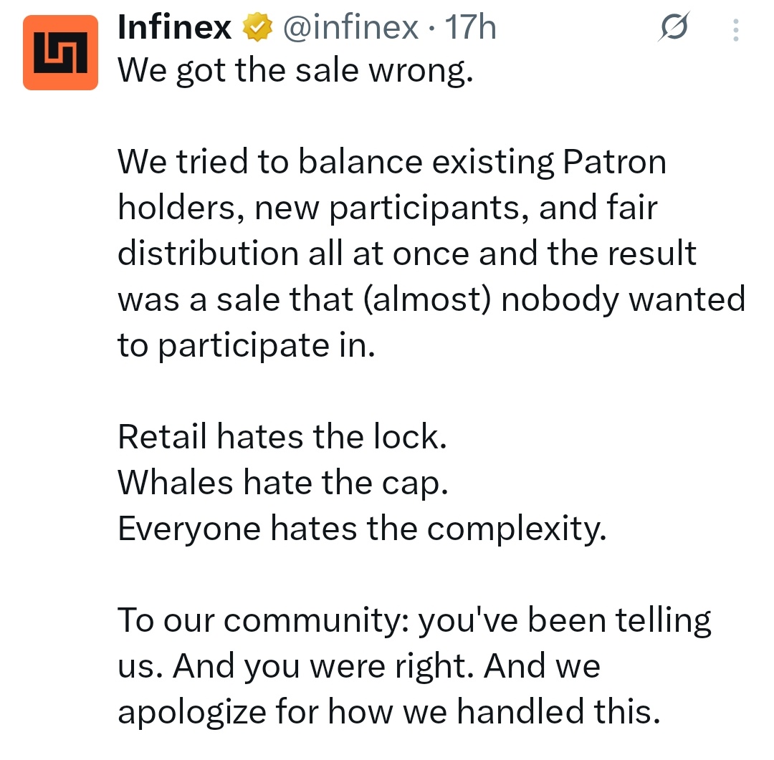Tap the "To our community" line

tap(414, 620)
